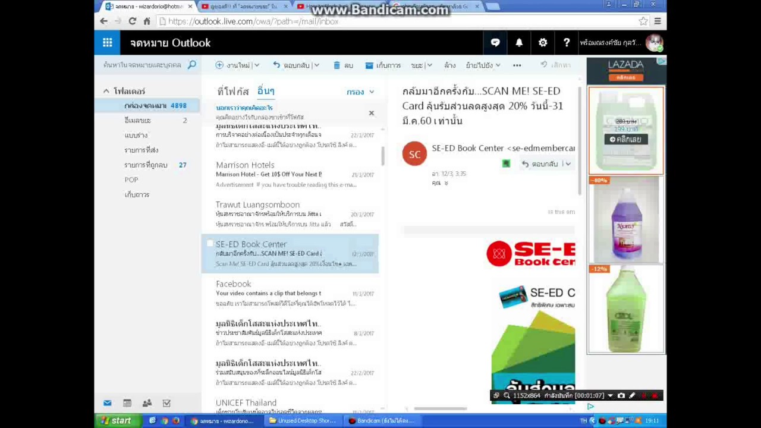Open the Filter dropdown above message list
761x428 pixels.
pos(360,92)
